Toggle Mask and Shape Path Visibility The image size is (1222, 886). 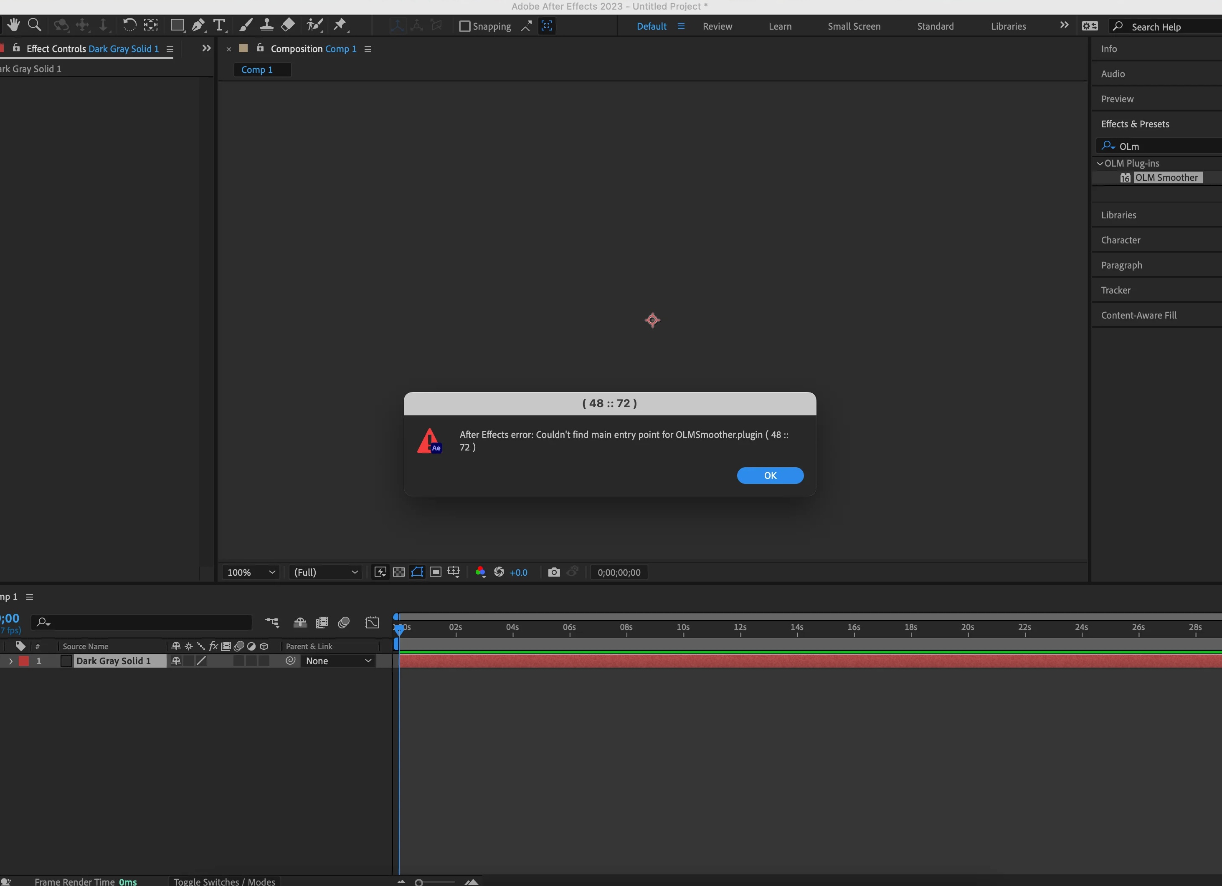[417, 572]
